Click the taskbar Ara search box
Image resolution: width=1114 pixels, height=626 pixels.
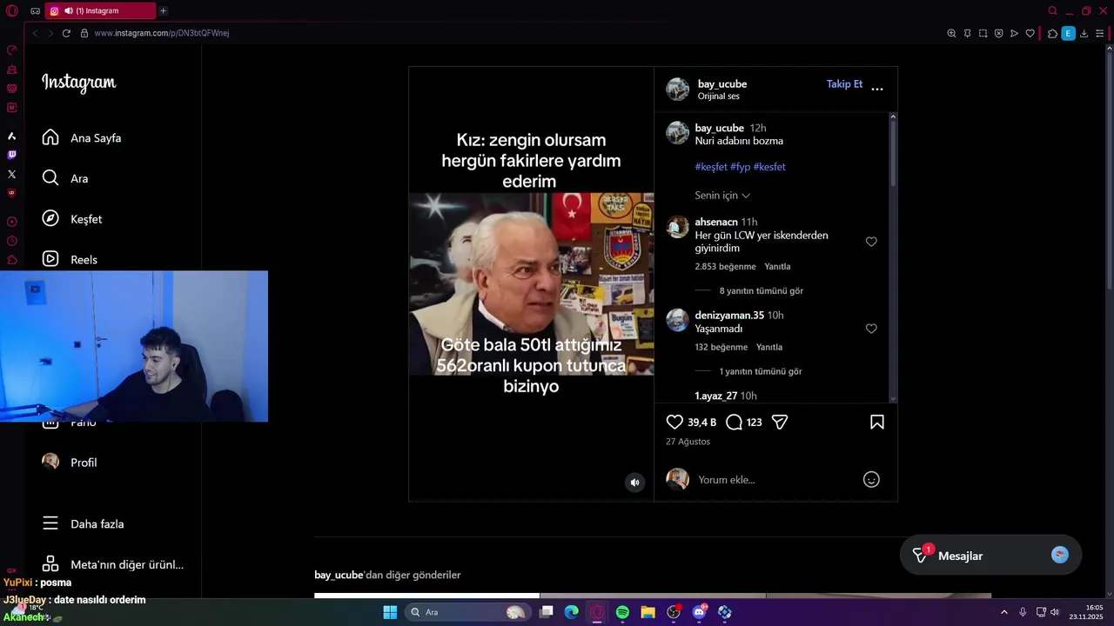coord(468,612)
